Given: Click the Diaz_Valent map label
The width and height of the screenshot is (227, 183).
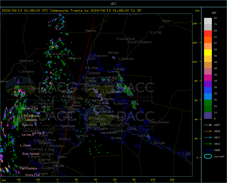Looking at the screenshot, I should (31, 154).
